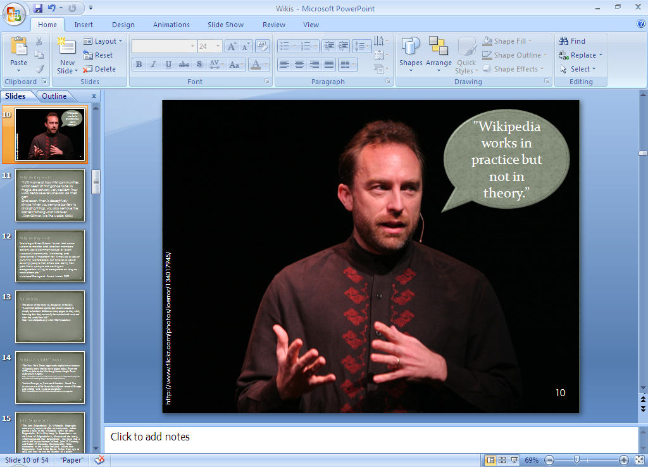Align text to the right
The width and height of the screenshot is (648, 467).
point(314,65)
